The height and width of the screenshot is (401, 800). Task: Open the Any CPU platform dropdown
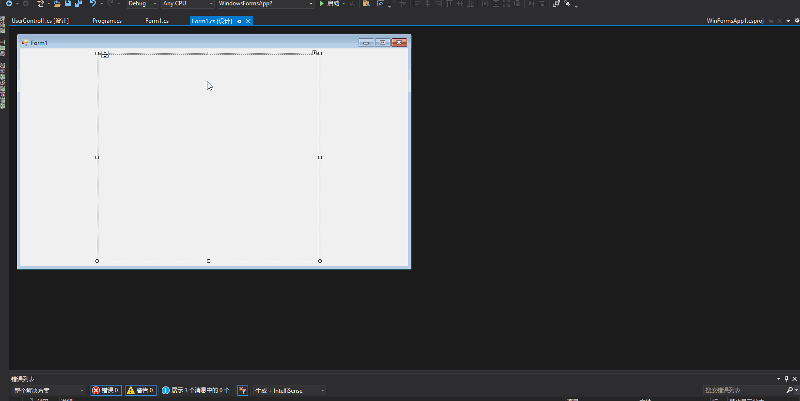211,3
